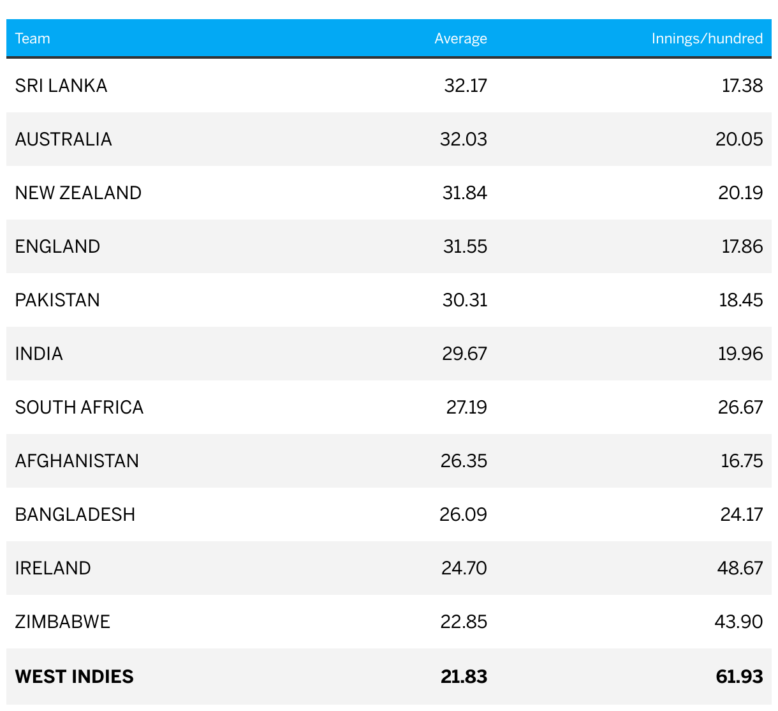Viewport: 778px width, 711px height.
Task: Click the ZIMBABWE row label
Action: [x=62, y=622]
